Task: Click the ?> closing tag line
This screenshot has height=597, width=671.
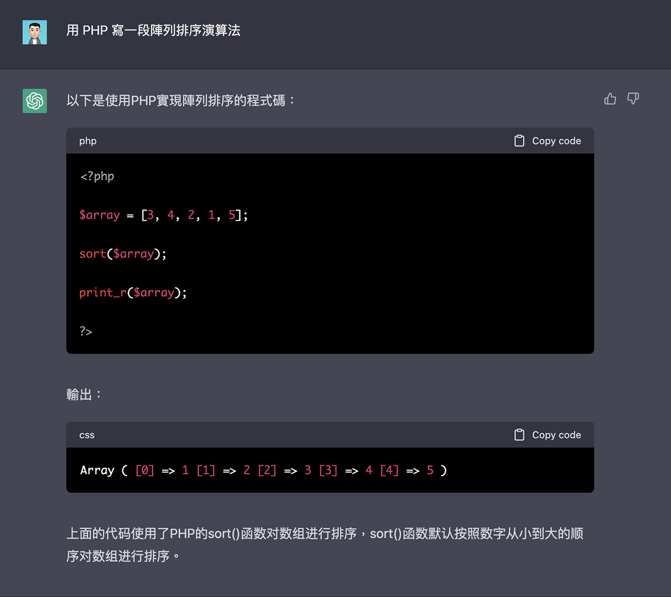Action: [86, 331]
